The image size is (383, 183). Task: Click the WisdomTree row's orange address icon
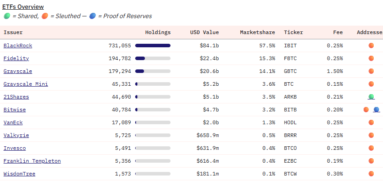pos(371,174)
